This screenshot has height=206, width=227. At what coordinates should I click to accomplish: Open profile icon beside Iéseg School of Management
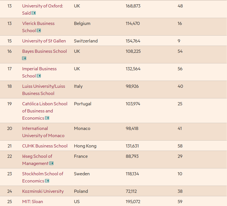tap(51, 164)
